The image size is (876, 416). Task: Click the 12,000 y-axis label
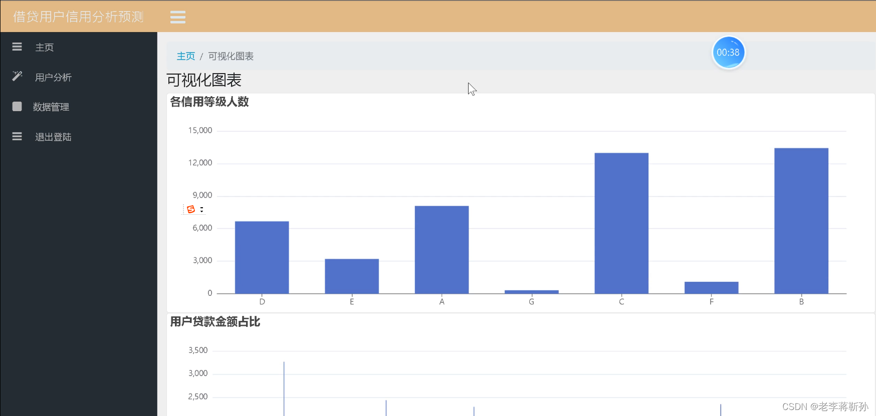pos(200,163)
